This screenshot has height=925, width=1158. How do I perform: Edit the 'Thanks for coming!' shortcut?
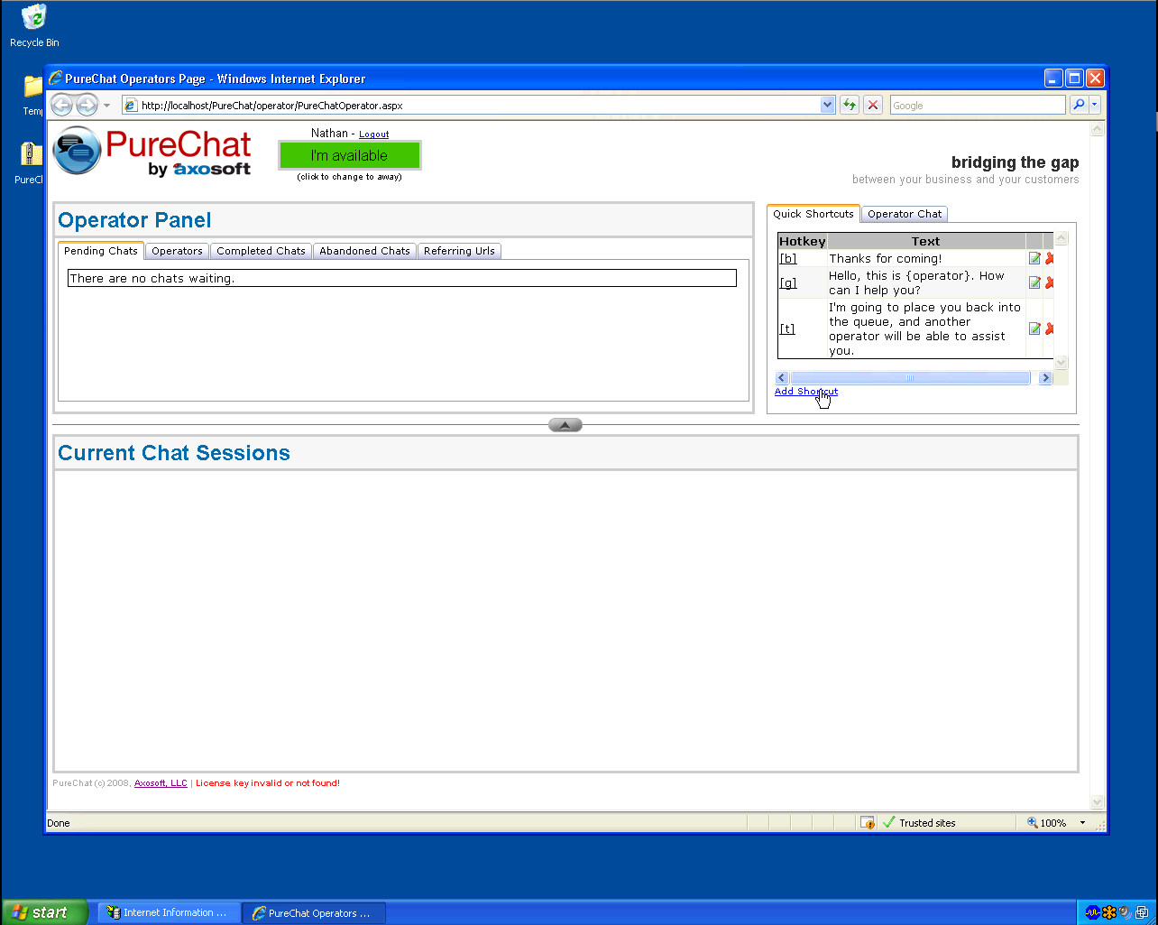[1034, 259]
